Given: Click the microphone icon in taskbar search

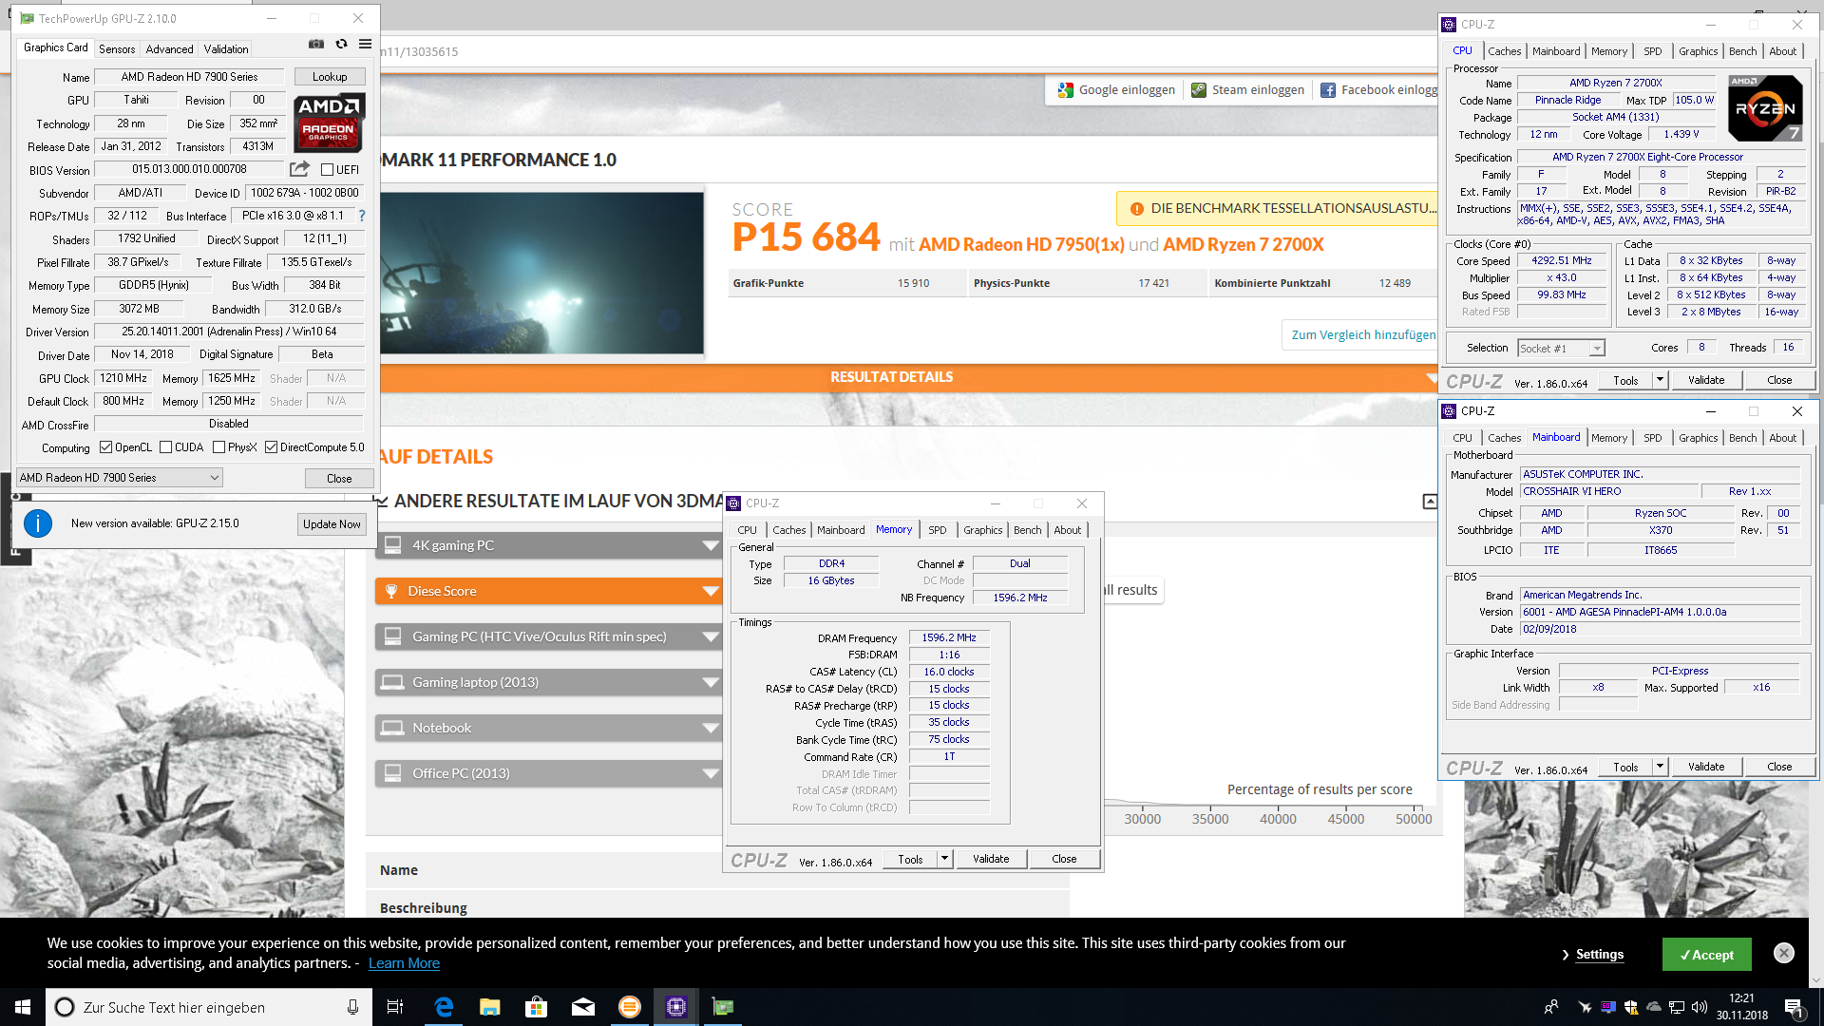Looking at the screenshot, I should coord(352,1007).
